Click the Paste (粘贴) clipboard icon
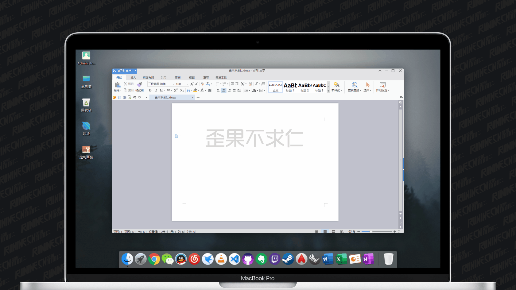This screenshot has height=290, width=516. coord(118,85)
